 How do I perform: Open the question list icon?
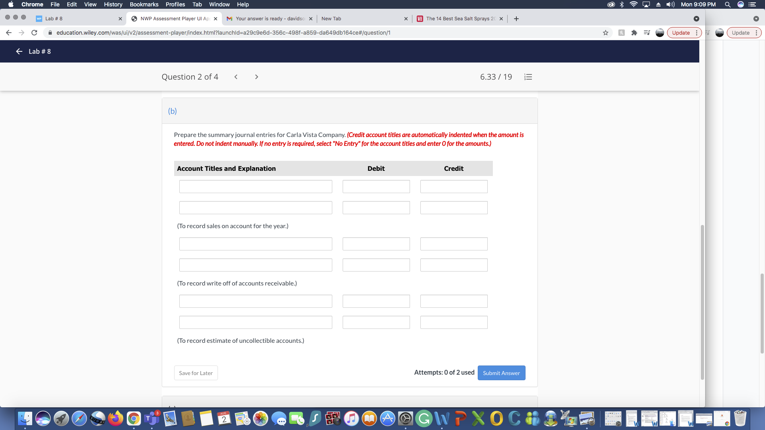pos(528,77)
